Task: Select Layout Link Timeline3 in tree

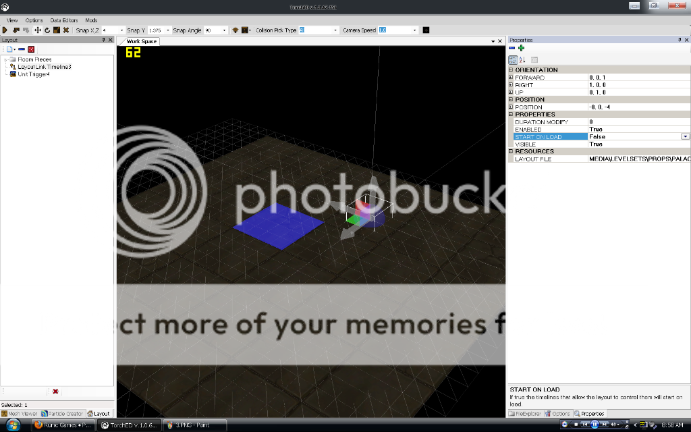Action: coord(44,67)
